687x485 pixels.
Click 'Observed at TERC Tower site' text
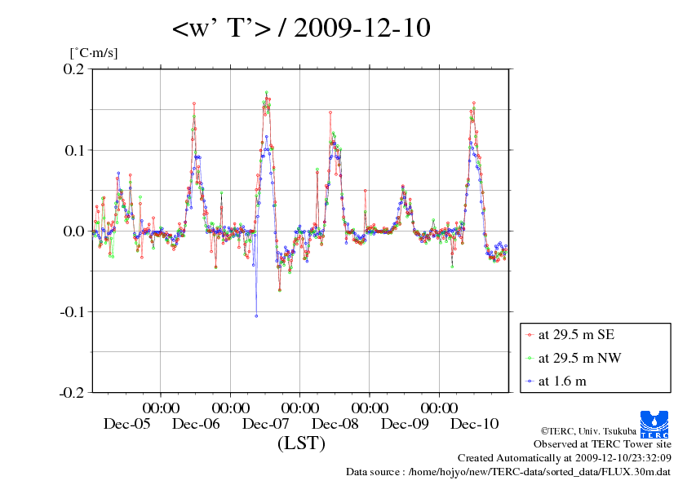click(x=602, y=444)
